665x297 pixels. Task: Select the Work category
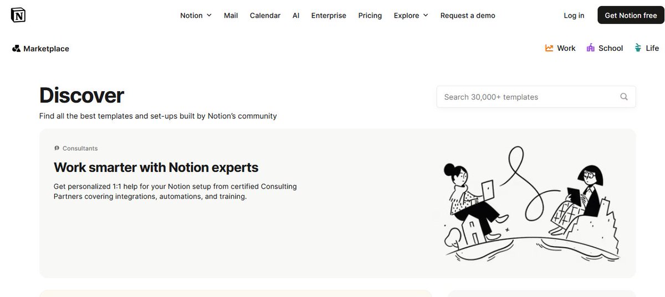click(560, 48)
